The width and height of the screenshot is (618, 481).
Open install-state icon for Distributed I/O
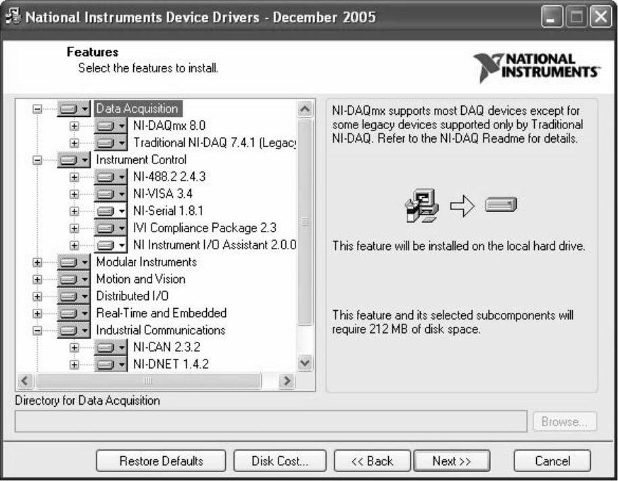74,296
